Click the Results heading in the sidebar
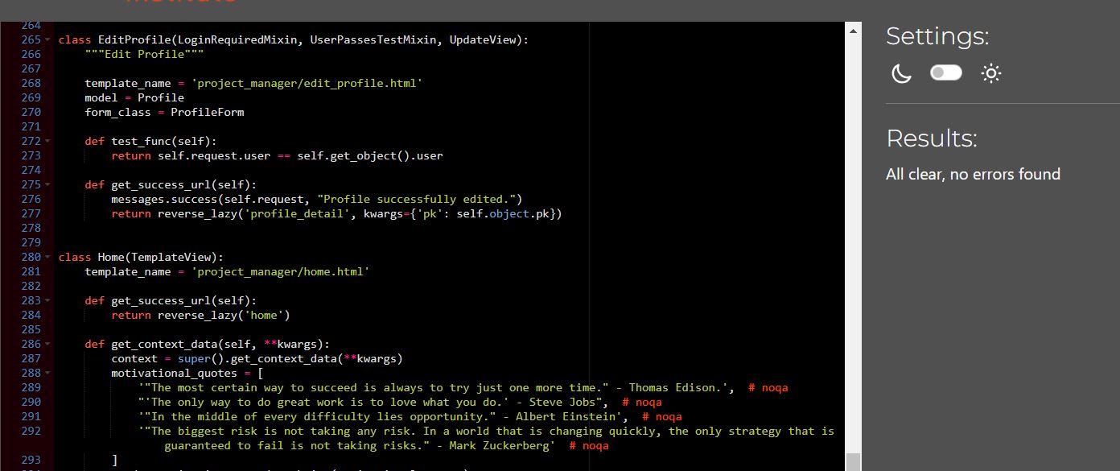1120x471 pixels. tap(931, 138)
